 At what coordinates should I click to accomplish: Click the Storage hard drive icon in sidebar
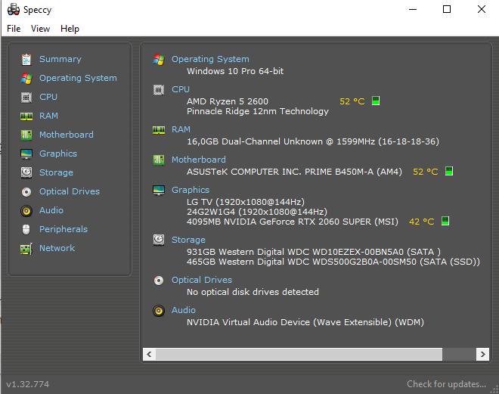pyautogui.click(x=26, y=172)
